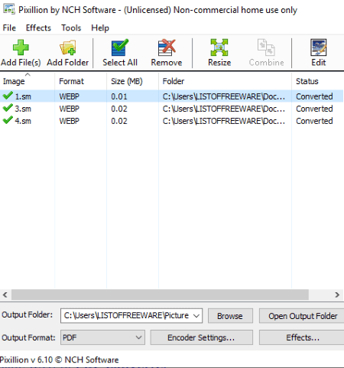The height and width of the screenshot is (368, 344).
Task: Click the 0.01 size cell
Action: pos(119,96)
